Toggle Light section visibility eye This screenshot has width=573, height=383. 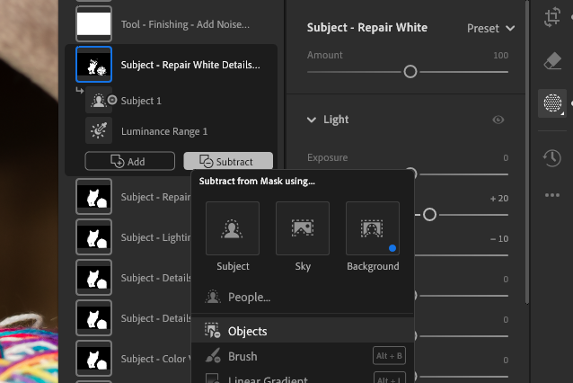pyautogui.click(x=498, y=120)
